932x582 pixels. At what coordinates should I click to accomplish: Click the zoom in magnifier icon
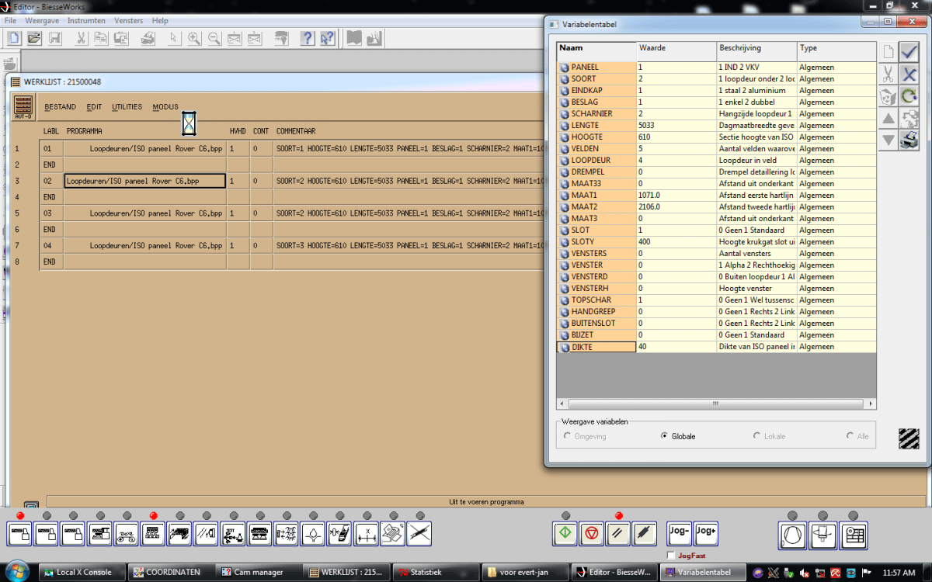coord(193,37)
